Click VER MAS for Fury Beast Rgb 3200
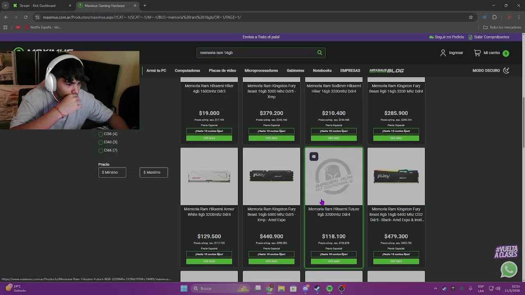The height and width of the screenshot is (295, 525). coord(396,138)
